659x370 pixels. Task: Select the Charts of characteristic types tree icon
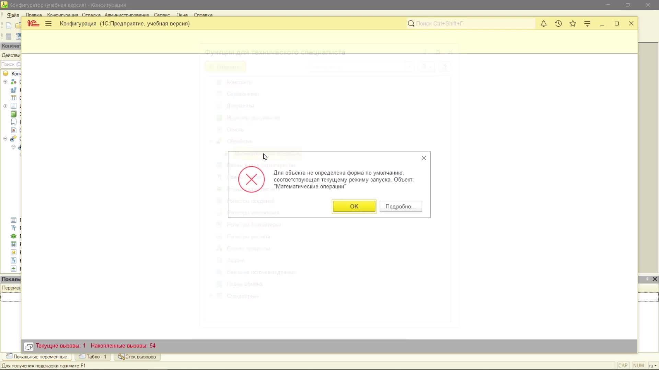[13, 220]
